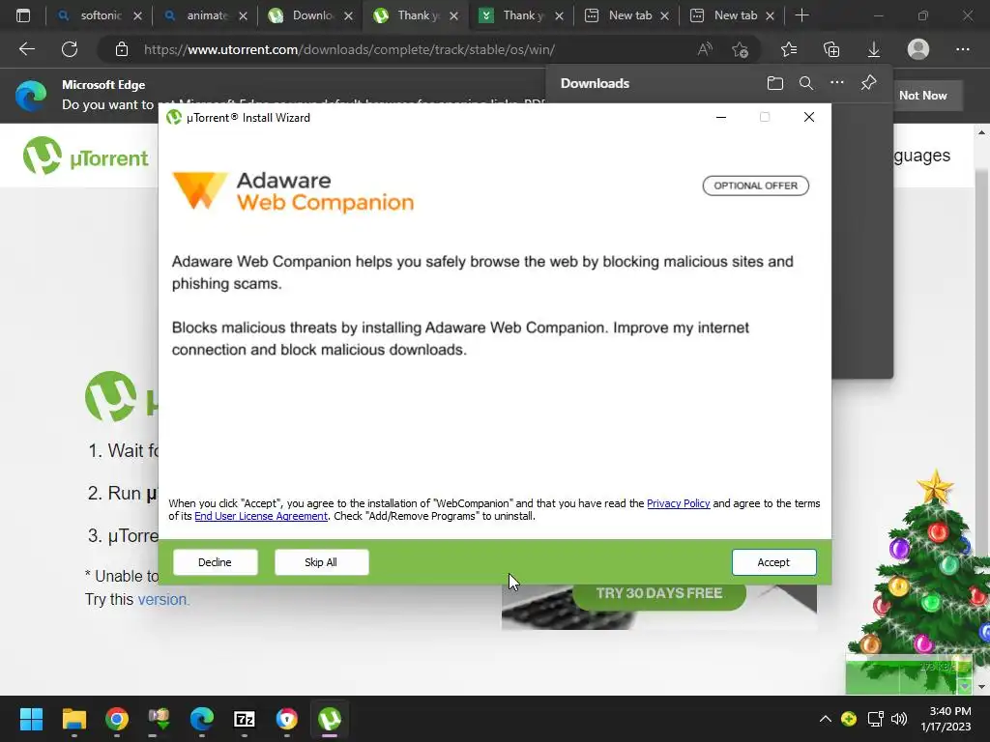Click the page vertical scrollbar
The image size is (990, 742).
982,410
